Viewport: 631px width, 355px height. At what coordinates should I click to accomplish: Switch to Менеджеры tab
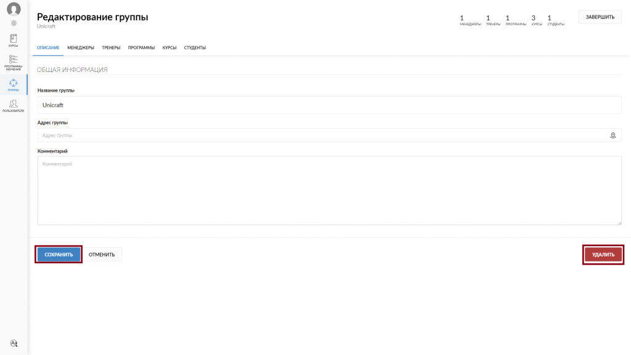pos(81,48)
